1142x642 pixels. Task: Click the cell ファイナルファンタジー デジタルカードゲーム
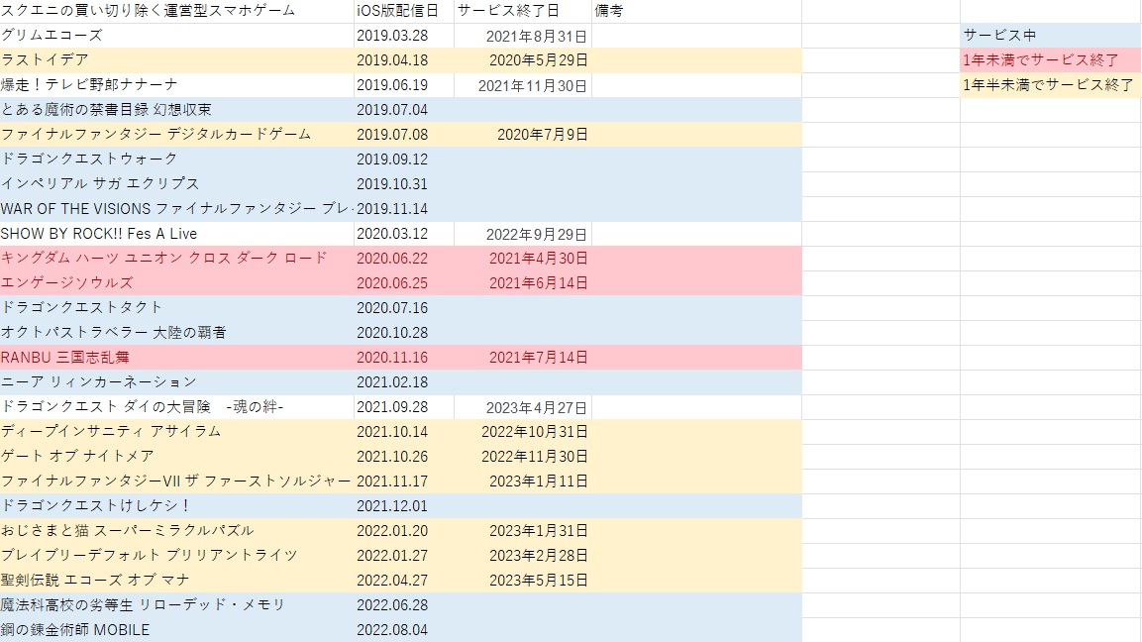click(177, 135)
